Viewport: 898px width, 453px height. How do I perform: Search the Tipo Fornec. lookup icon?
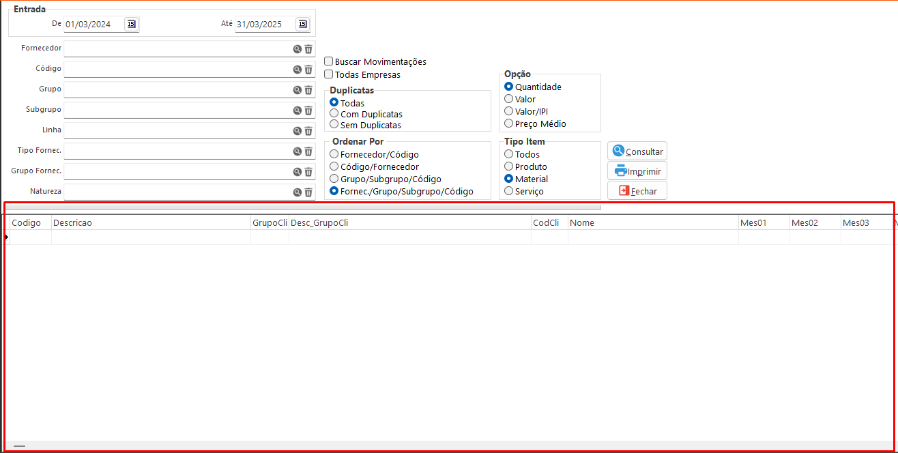click(x=298, y=151)
